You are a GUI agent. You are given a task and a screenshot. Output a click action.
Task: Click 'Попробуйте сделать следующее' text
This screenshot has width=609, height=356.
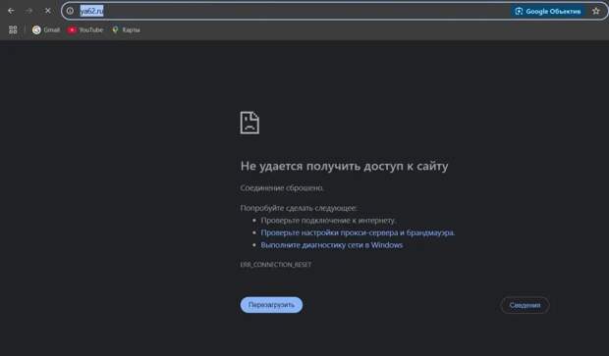pos(299,208)
